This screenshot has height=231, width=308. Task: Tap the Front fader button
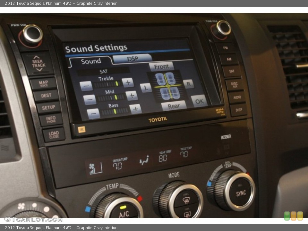point(161,67)
